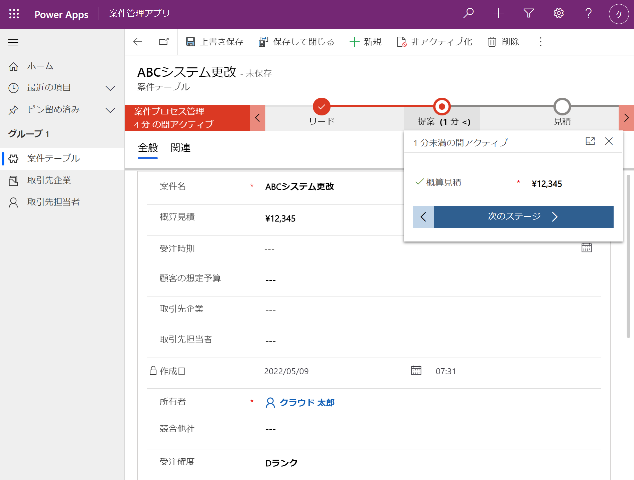Select the completed リード stage circle
Image resolution: width=634 pixels, height=480 pixels.
pos(322,107)
